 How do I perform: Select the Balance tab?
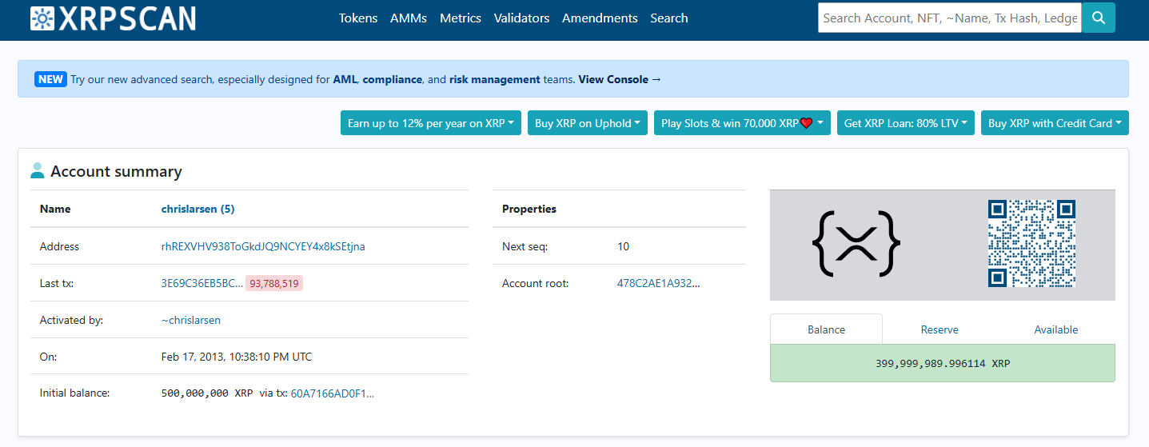click(826, 329)
